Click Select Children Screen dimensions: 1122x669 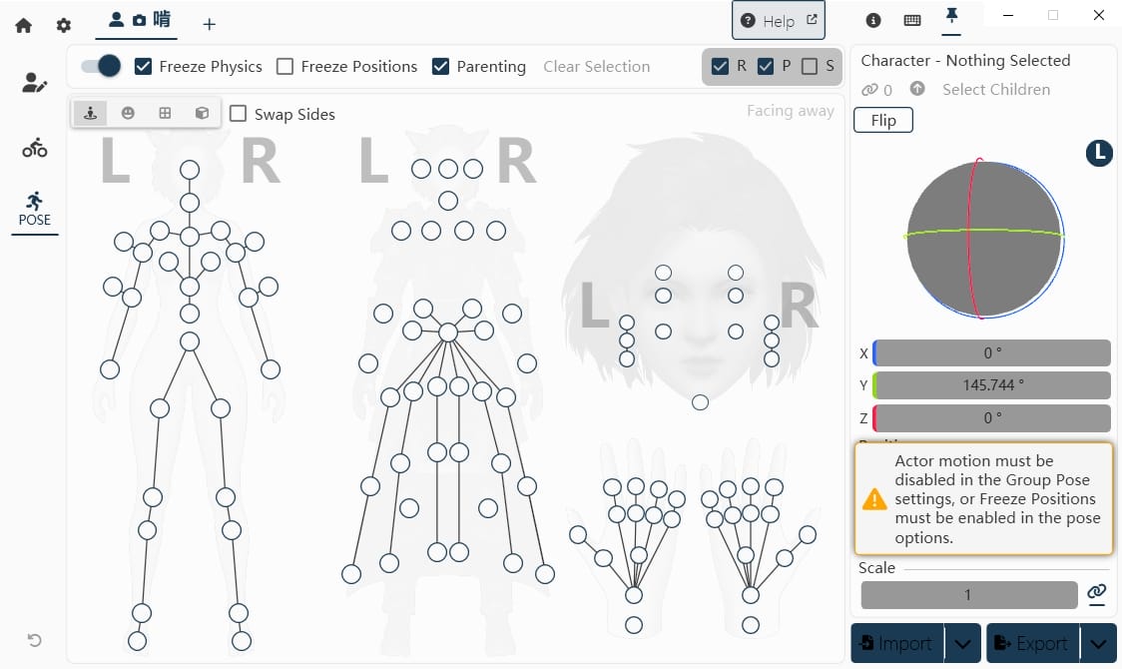point(996,90)
